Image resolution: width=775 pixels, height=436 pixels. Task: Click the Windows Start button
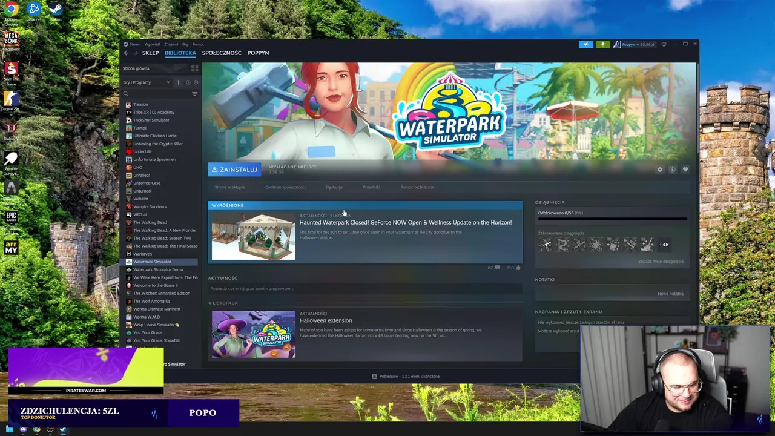pyautogui.click(x=10, y=430)
